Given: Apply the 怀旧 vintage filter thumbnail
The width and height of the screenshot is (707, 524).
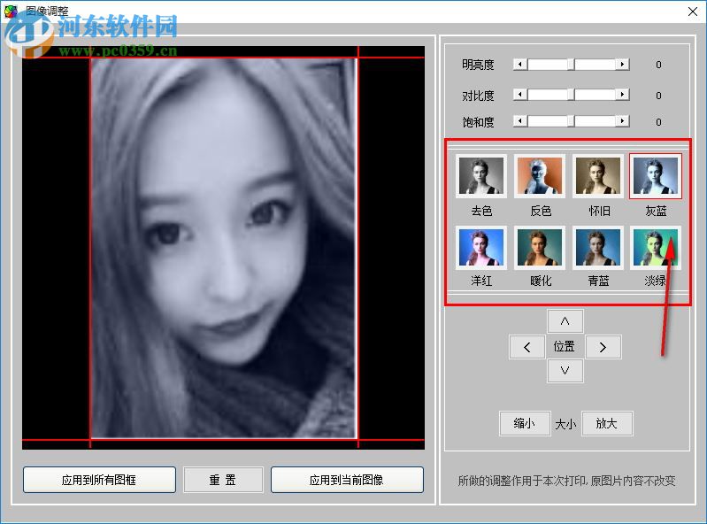Looking at the screenshot, I should (x=598, y=176).
